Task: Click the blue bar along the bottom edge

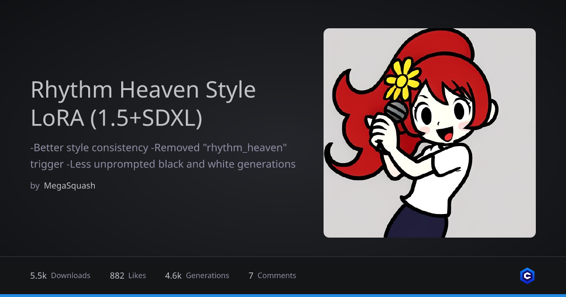Action: point(283,295)
